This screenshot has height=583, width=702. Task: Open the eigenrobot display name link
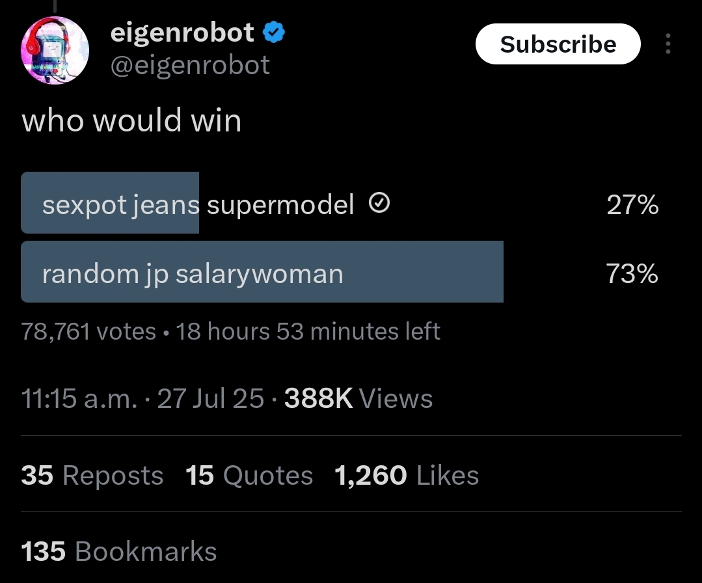[x=182, y=33]
